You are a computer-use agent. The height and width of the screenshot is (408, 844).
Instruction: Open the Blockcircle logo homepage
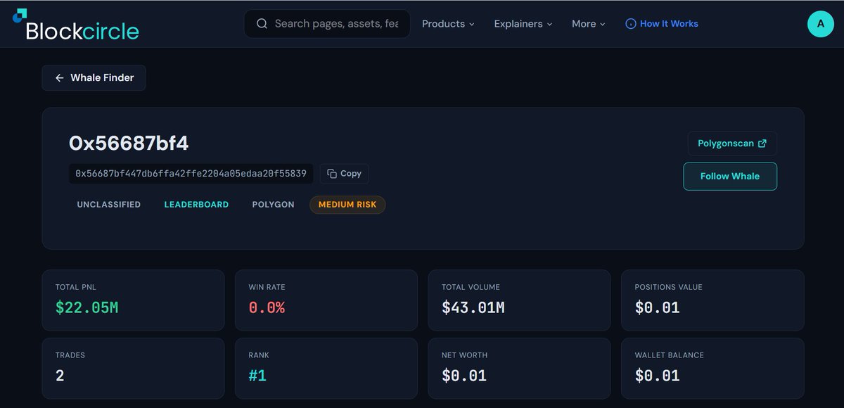coord(76,25)
